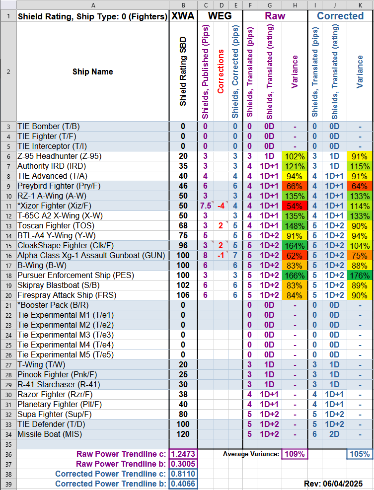Screen dimensions: 374x490
Task: Click the Raw header cell
Action: (x=275, y=16)
